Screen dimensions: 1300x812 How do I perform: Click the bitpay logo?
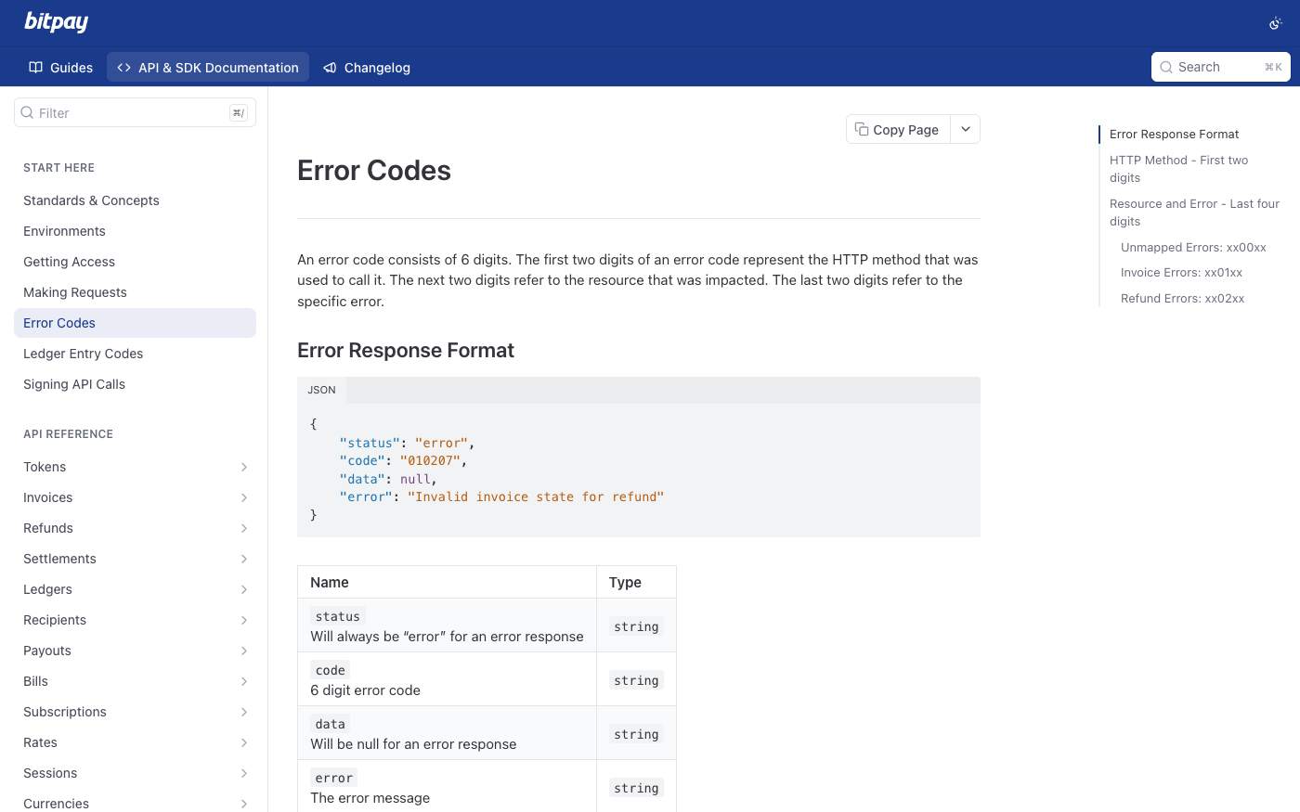[56, 22]
